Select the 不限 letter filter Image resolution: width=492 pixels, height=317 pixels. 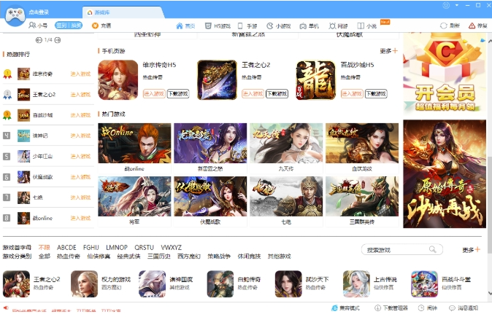pos(45,248)
